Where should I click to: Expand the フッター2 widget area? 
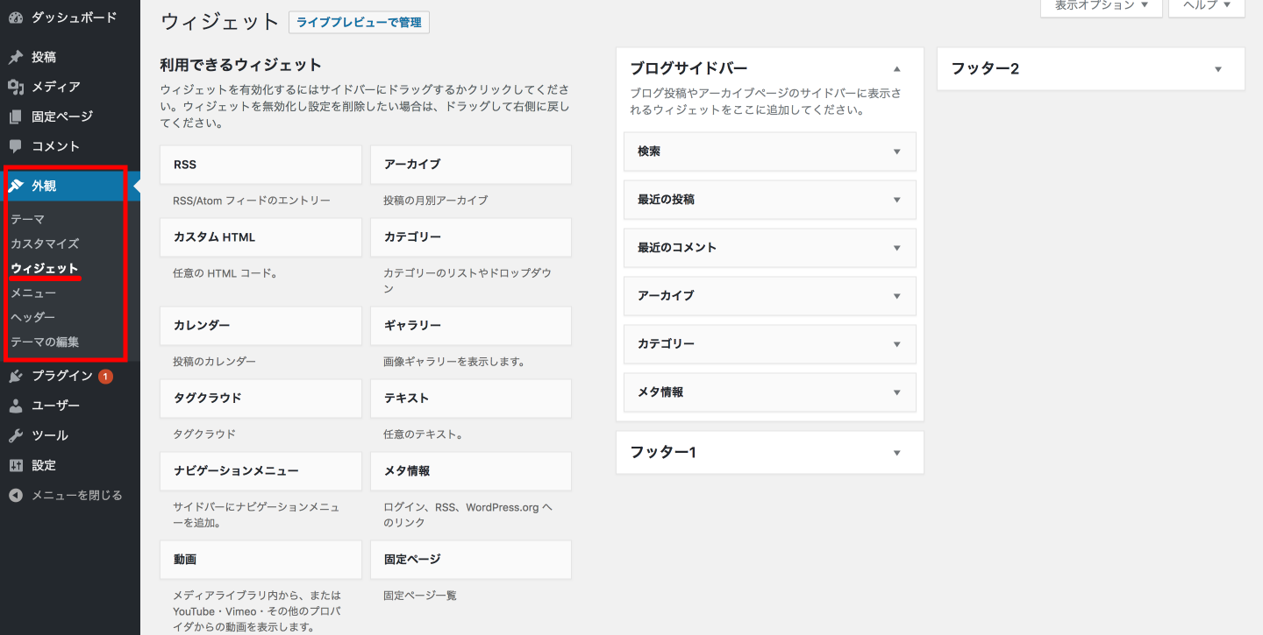click(1217, 69)
